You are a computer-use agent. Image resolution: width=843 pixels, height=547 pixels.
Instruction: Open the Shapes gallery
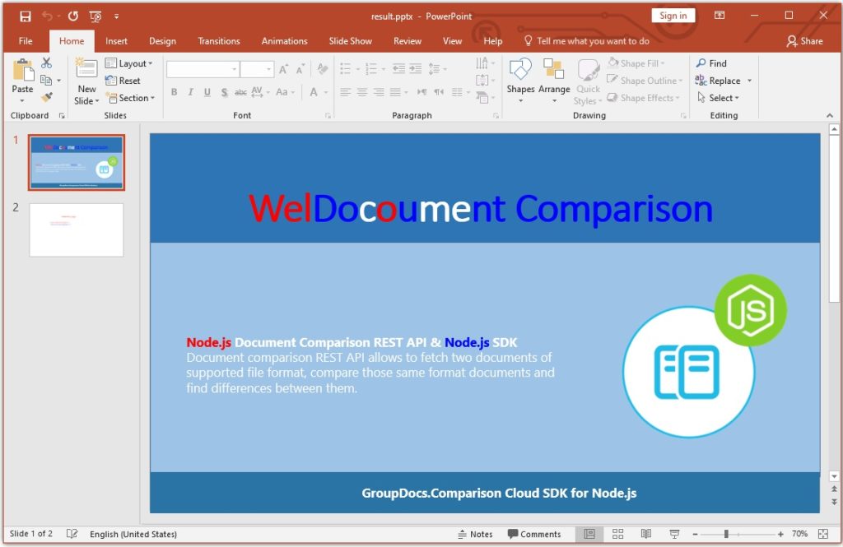tap(520, 77)
